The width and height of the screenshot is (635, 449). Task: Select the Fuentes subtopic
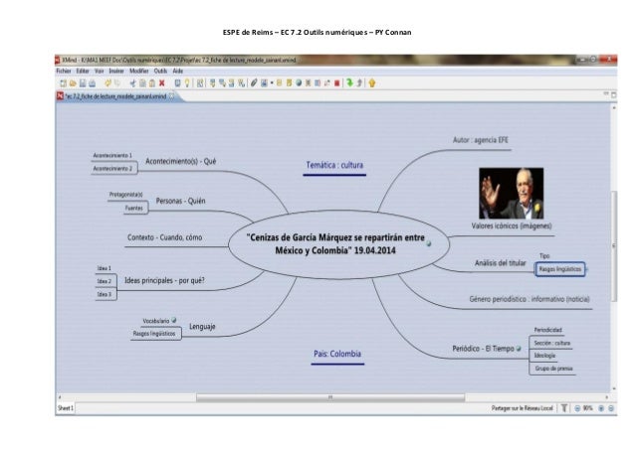(134, 209)
